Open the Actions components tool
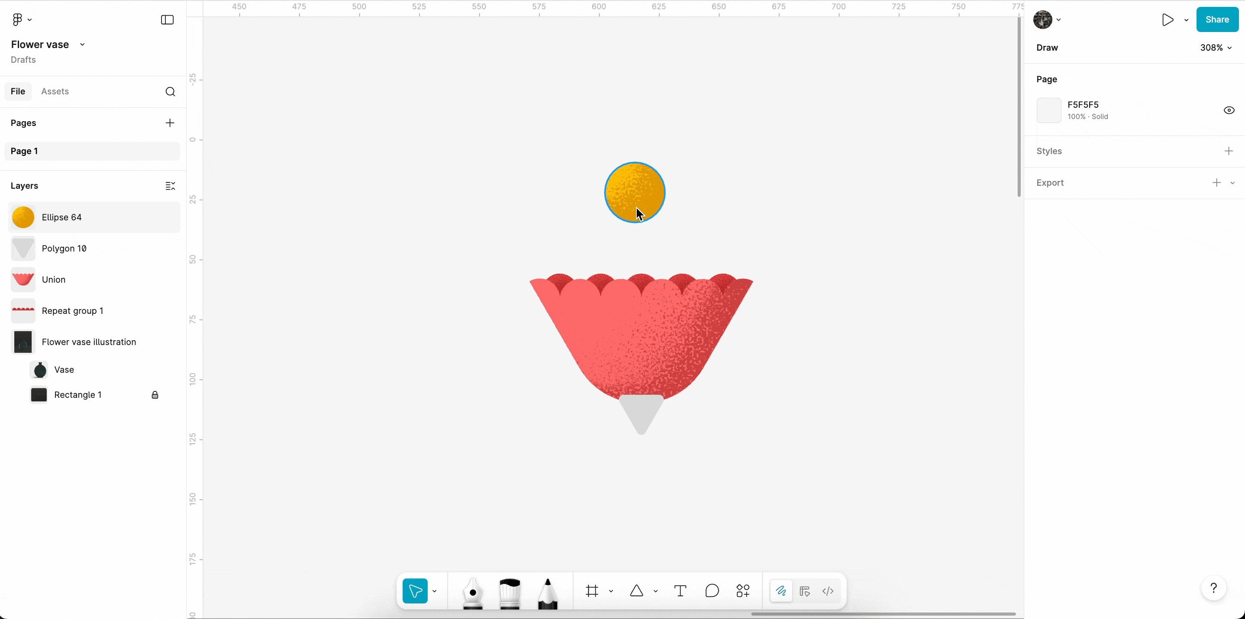The width and height of the screenshot is (1245, 619). (743, 591)
